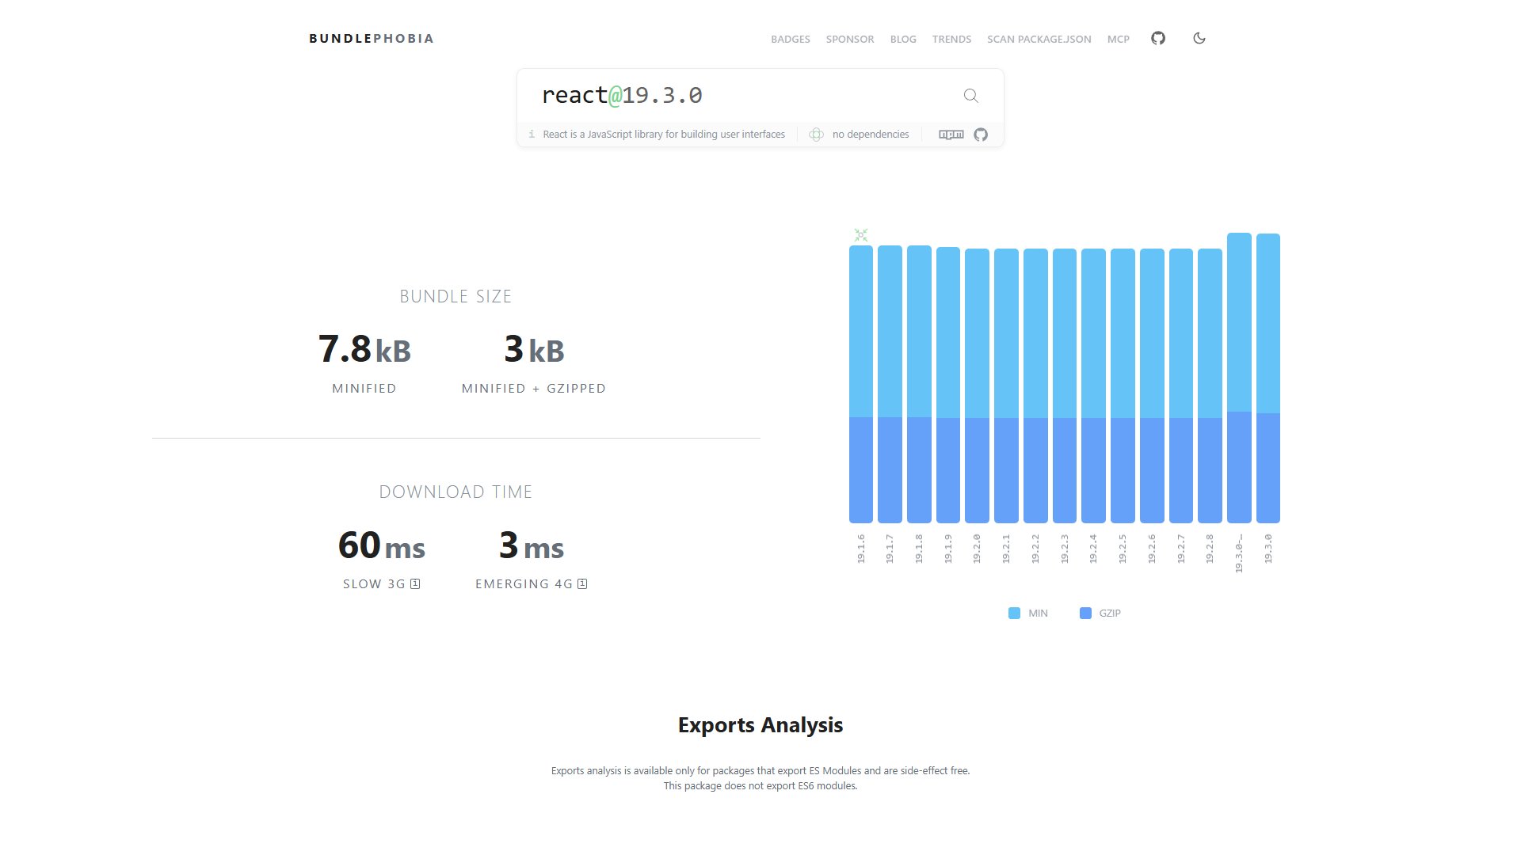
Task: Click the green collapse icon above the chart
Action: pyautogui.click(x=861, y=235)
